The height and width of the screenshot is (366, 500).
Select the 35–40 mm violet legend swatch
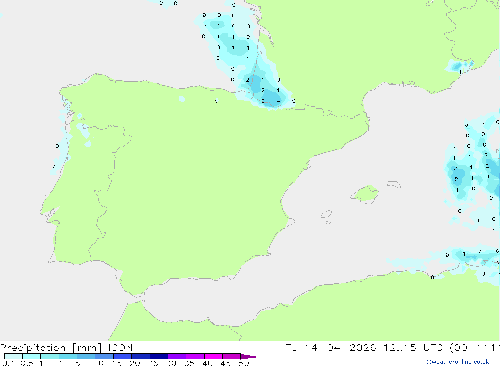point(195,356)
